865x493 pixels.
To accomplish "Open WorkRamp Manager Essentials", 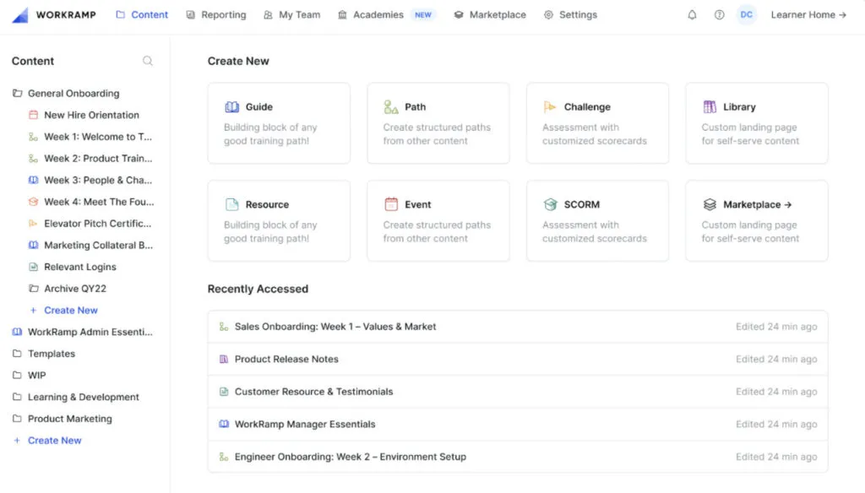I will click(x=518, y=424).
